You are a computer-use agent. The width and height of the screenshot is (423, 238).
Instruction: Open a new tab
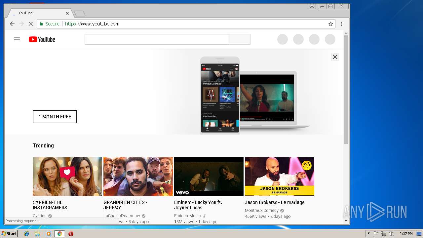click(x=80, y=14)
